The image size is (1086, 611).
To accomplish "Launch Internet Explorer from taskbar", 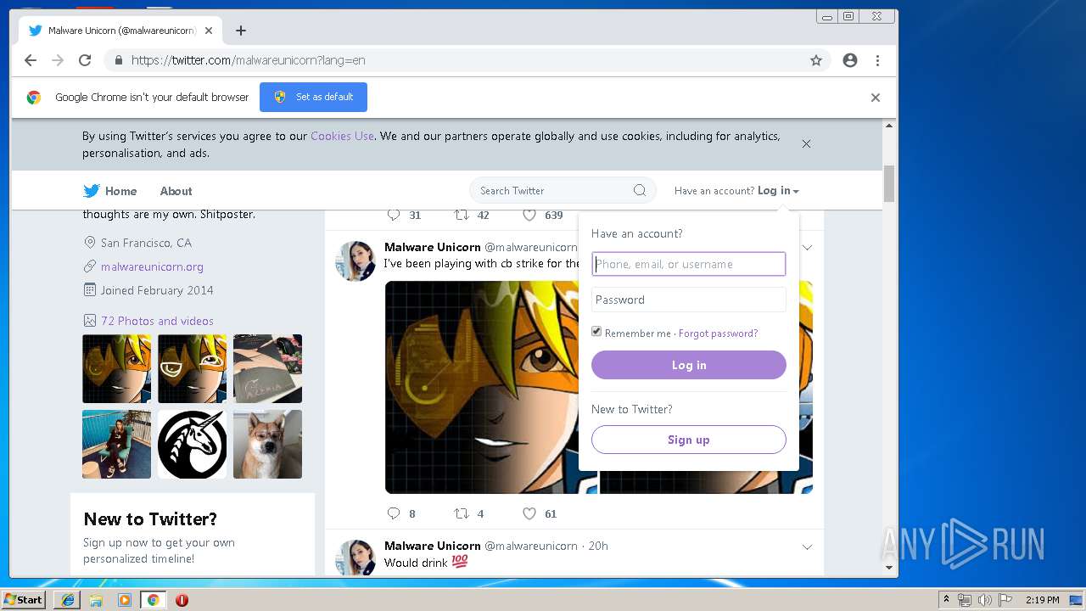I will point(67,600).
